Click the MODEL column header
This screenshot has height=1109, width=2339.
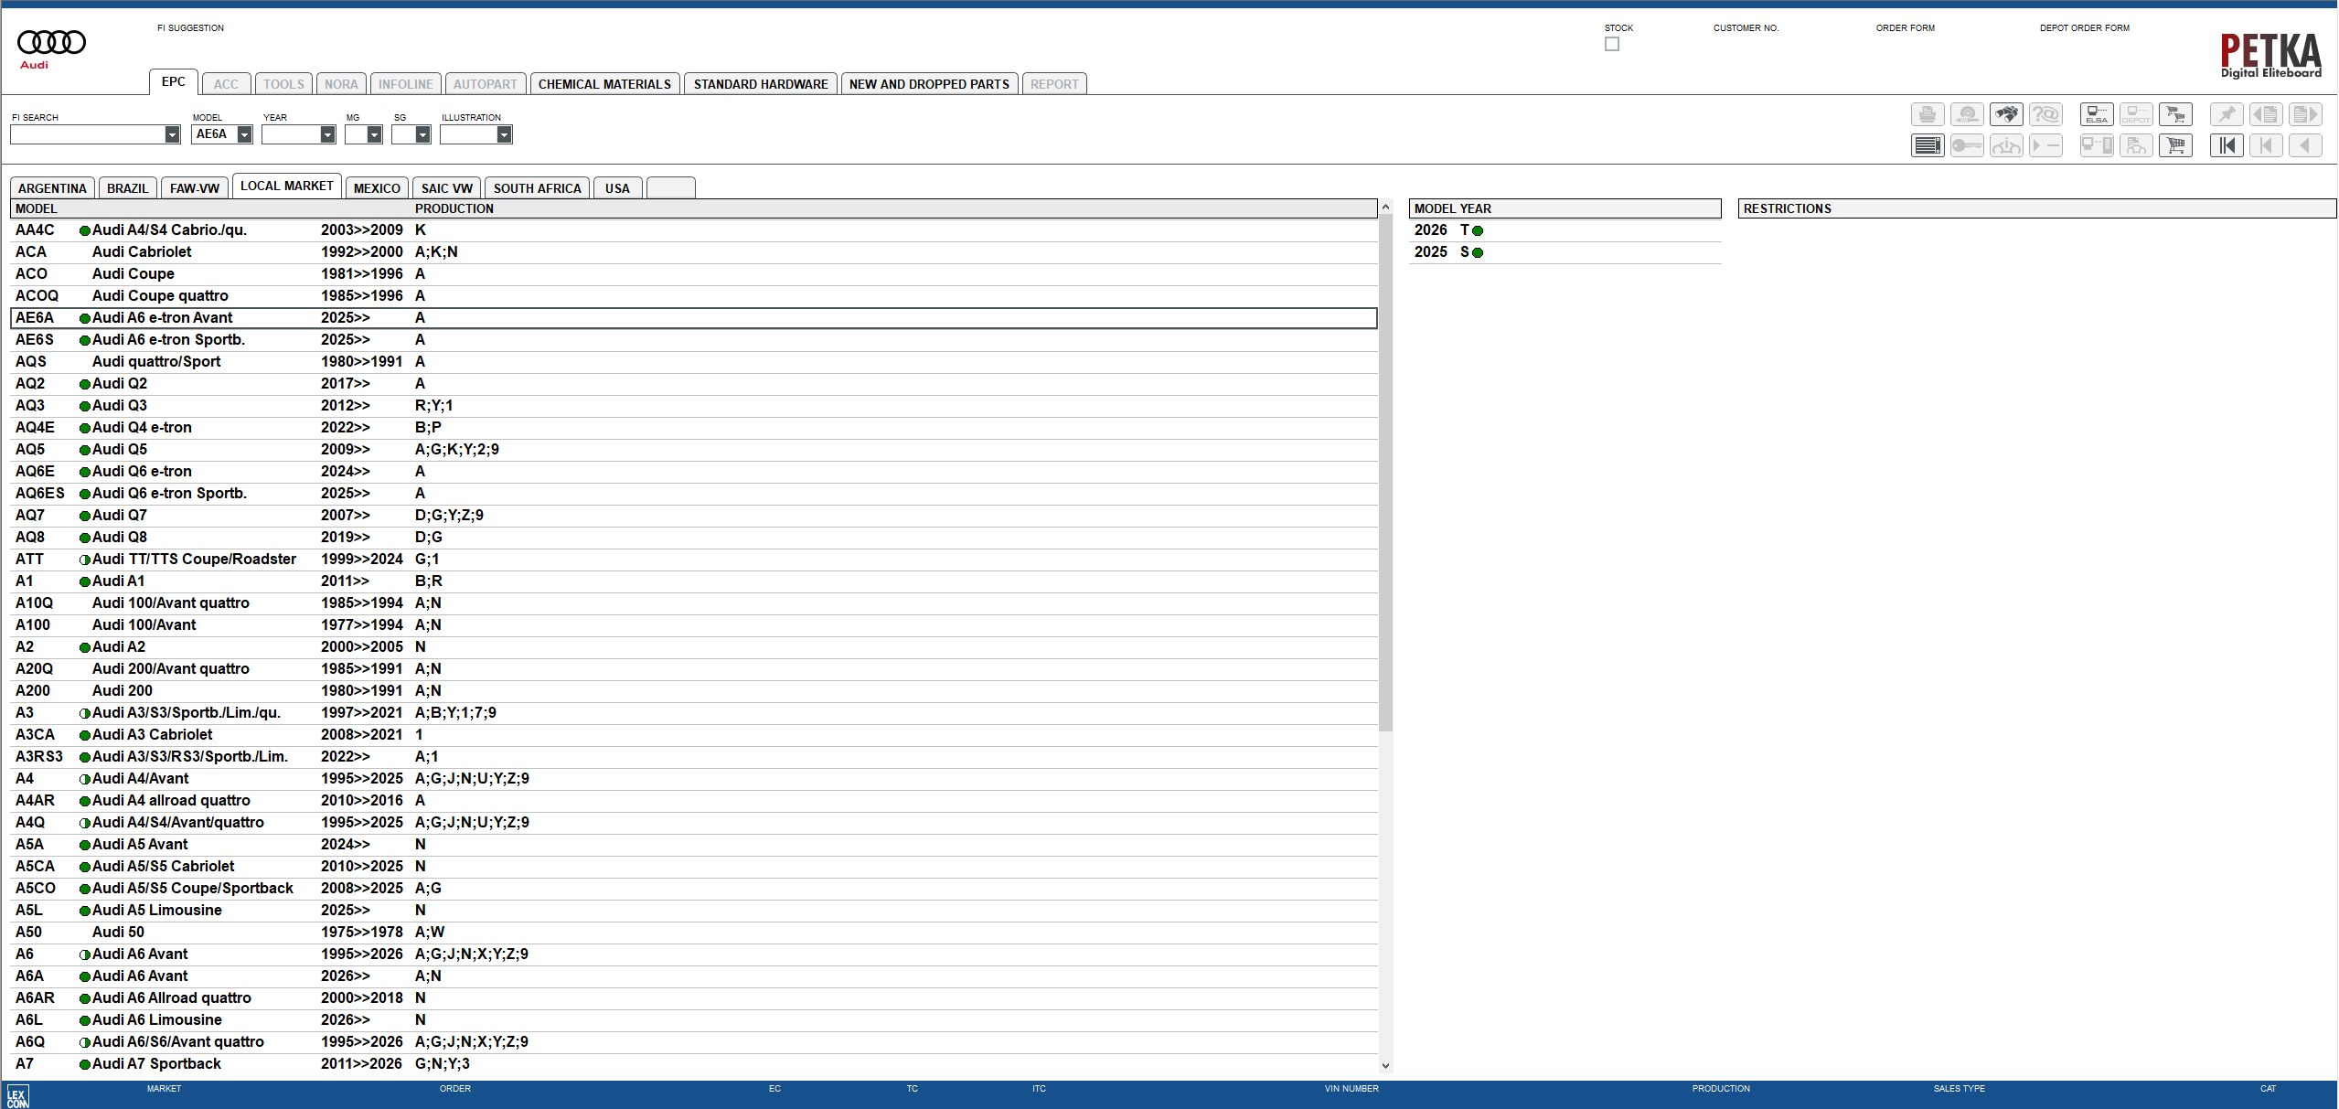point(36,208)
